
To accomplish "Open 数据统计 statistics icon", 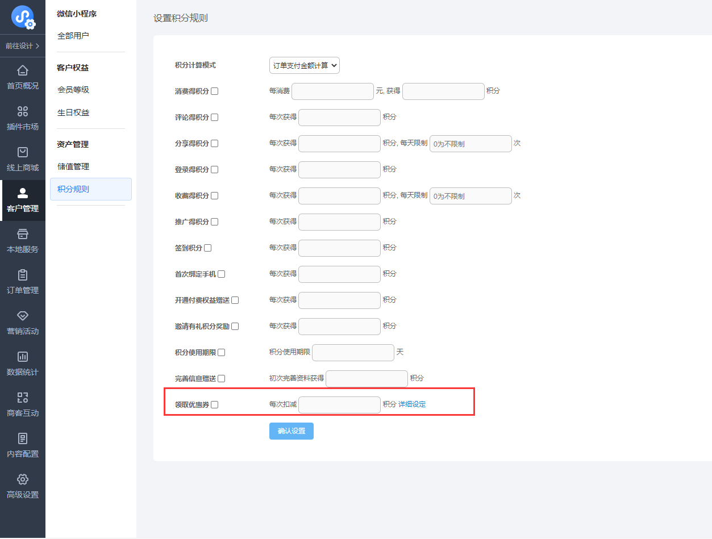I will (x=23, y=357).
